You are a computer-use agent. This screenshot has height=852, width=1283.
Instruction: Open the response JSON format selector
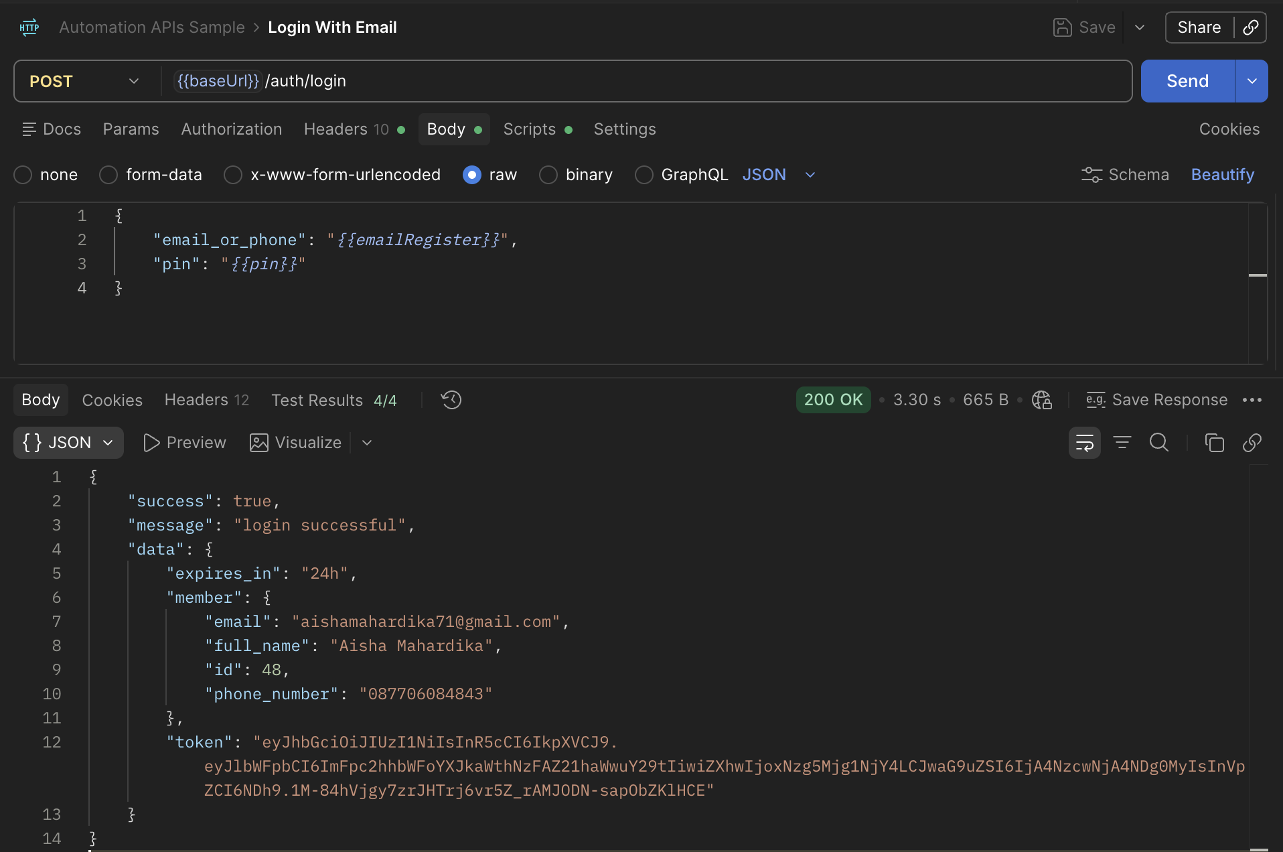click(x=68, y=443)
